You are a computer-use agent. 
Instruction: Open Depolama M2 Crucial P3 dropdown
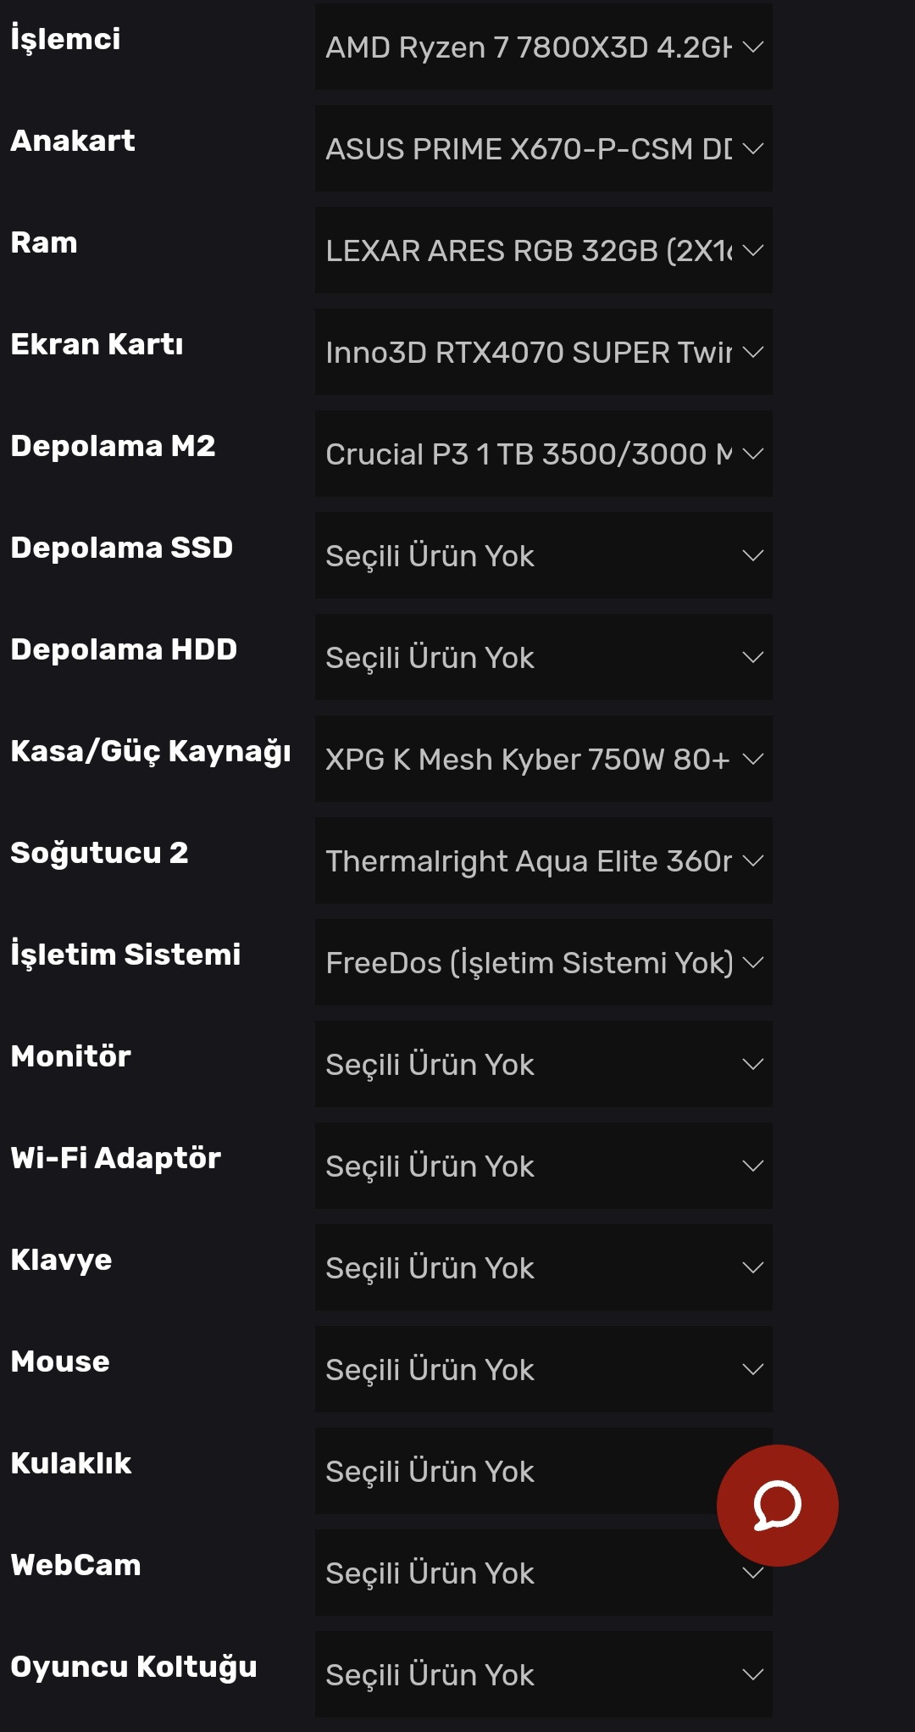[x=542, y=454]
